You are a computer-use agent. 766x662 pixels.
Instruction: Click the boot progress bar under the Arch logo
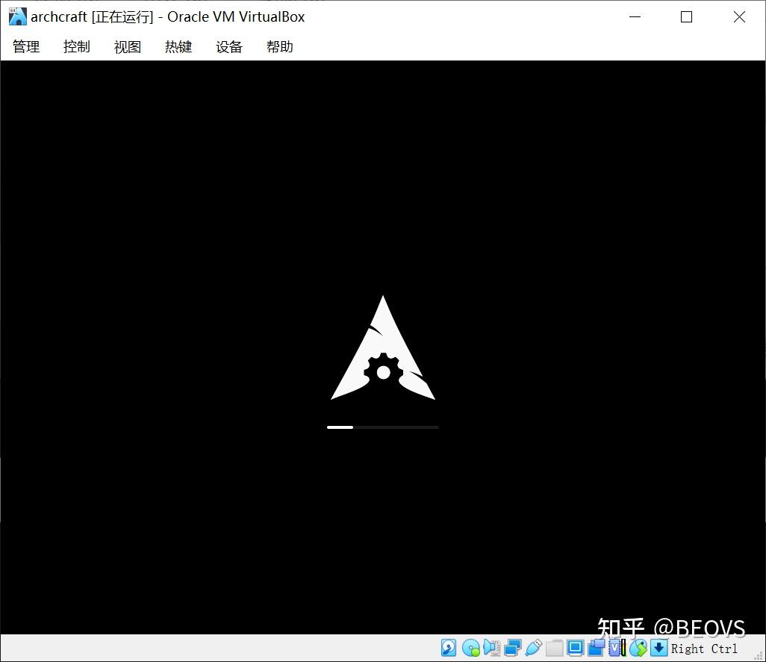382,427
